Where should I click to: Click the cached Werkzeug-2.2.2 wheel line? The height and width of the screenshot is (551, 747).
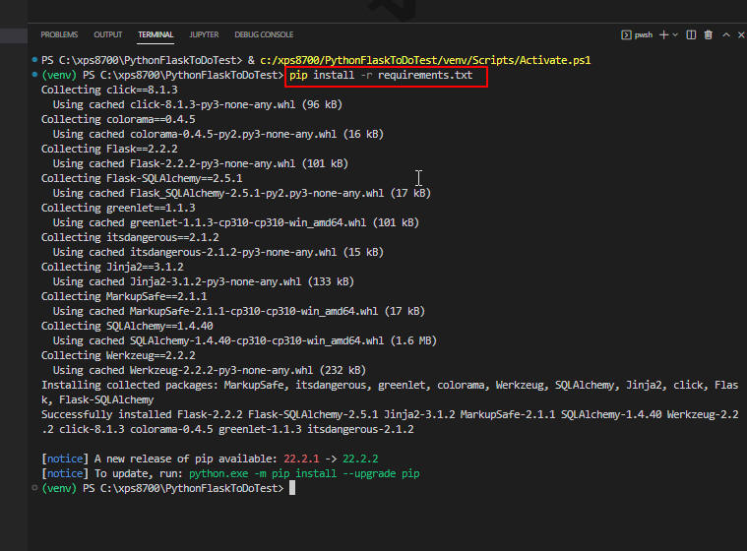point(210,371)
